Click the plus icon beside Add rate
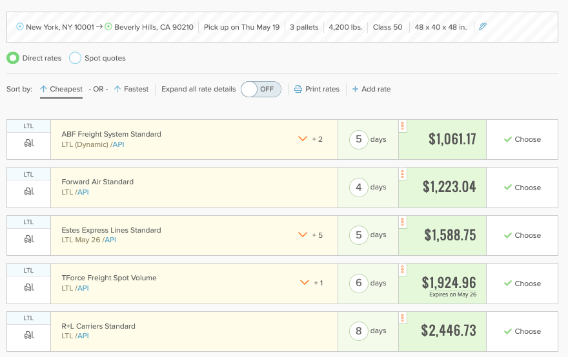 coord(356,89)
